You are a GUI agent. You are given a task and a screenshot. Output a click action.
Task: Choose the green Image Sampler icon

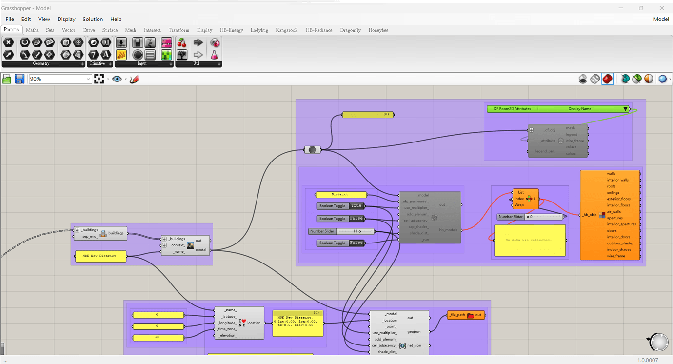tap(167, 55)
